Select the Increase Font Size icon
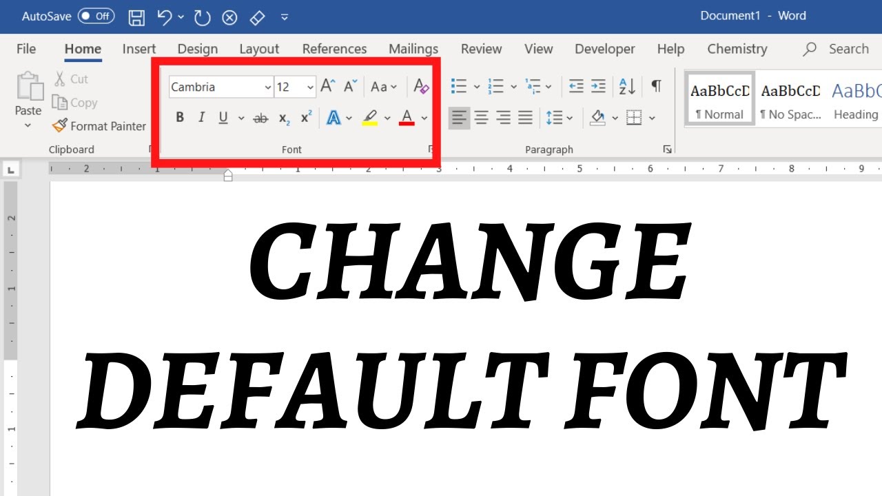Viewport: 882px width, 496px height. pyautogui.click(x=327, y=85)
